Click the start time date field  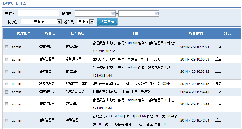pyautogui.click(x=93, y=13)
